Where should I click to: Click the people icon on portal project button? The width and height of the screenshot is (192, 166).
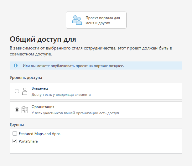(x=77, y=20)
